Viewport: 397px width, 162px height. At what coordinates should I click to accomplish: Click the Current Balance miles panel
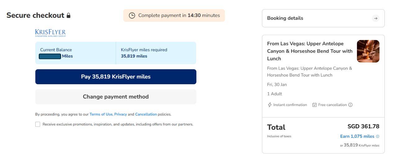click(75, 53)
